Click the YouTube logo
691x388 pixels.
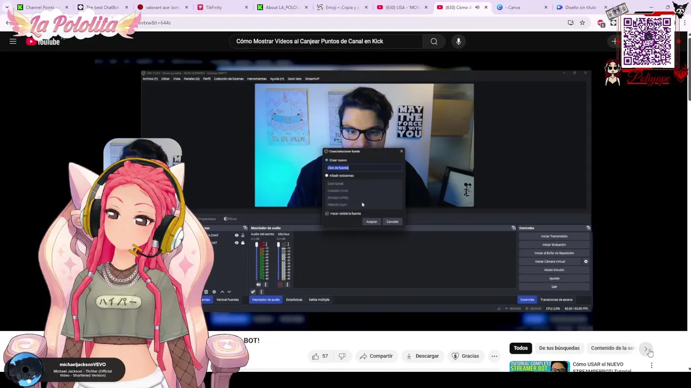[43, 41]
